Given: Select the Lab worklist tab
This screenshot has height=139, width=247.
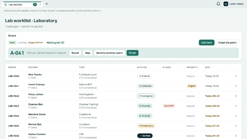Looking at the screenshot, I should (x=22, y=5).
